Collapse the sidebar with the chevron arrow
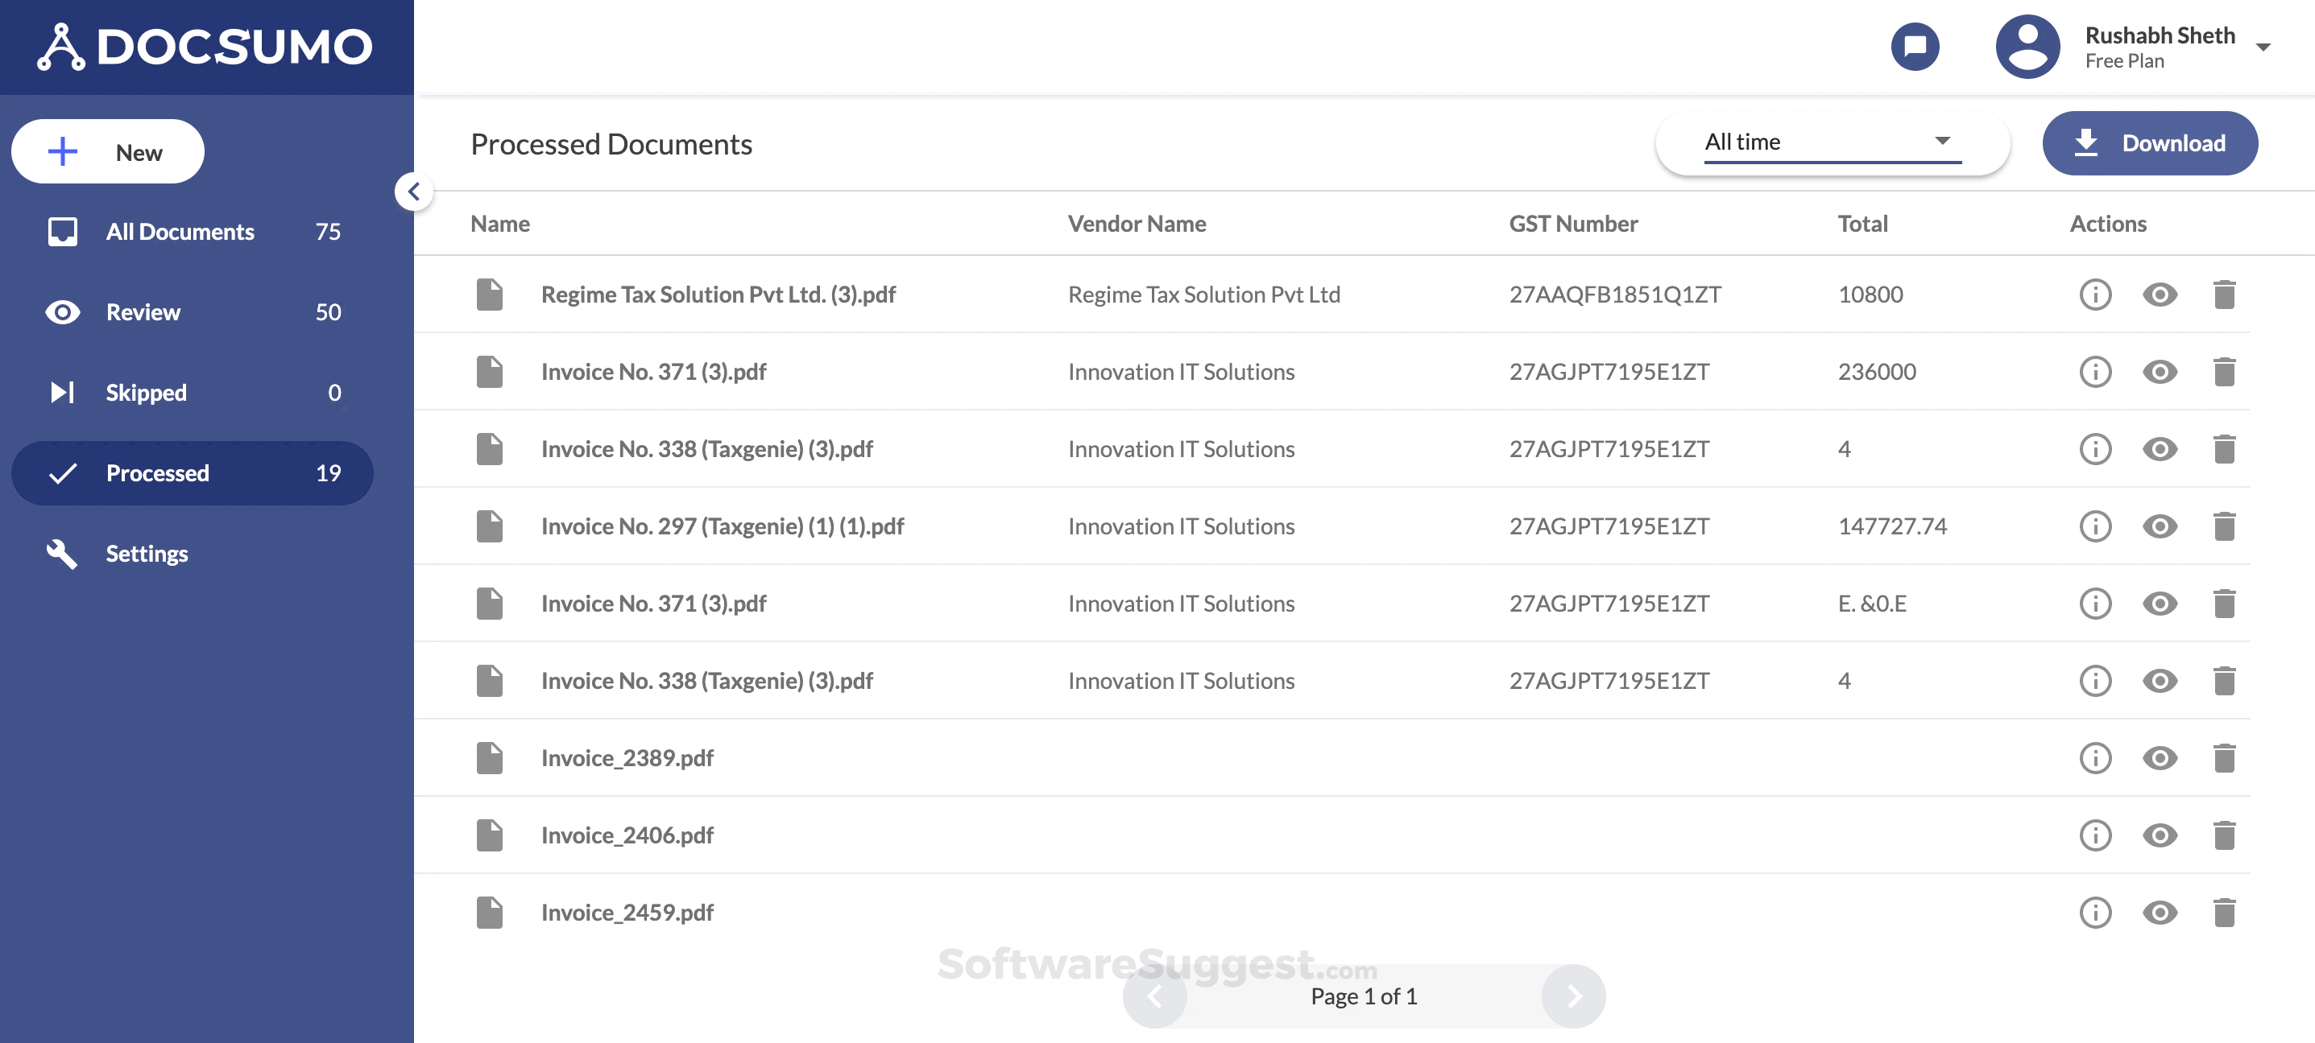This screenshot has height=1043, width=2315. pyautogui.click(x=413, y=192)
